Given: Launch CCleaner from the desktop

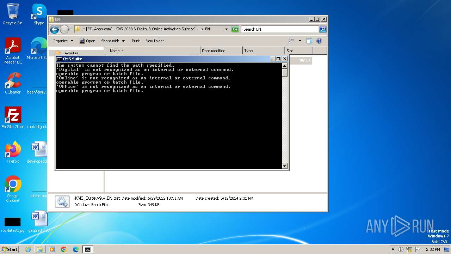Looking at the screenshot, I should click(x=13, y=83).
